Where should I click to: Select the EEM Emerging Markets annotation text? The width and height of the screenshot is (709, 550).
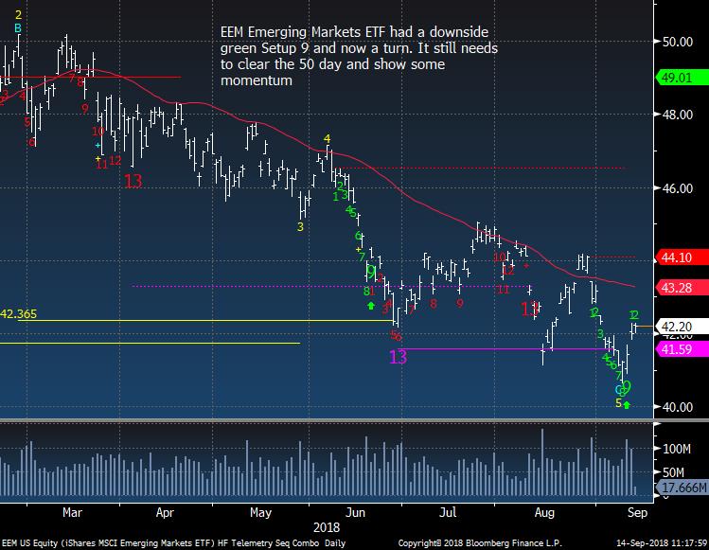359,56
